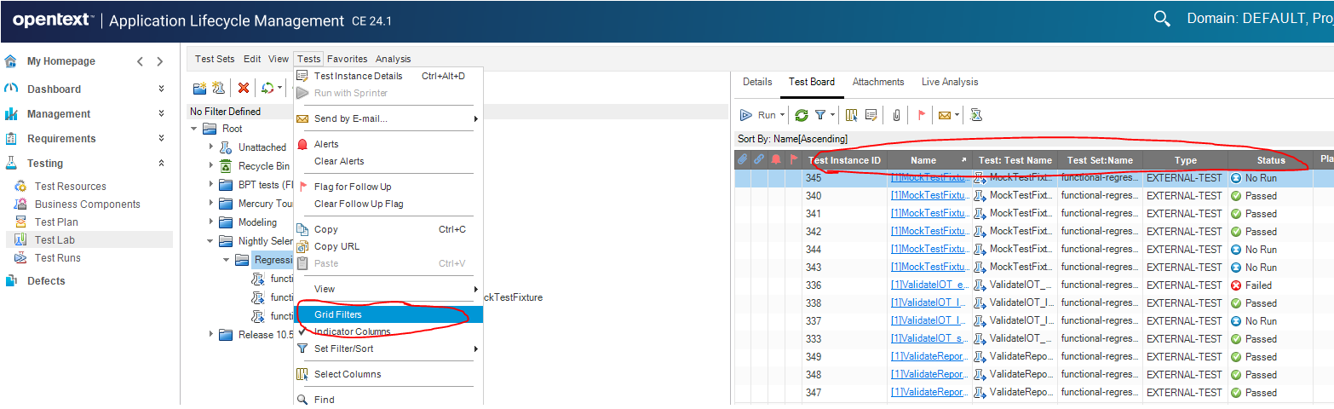Screen dimensions: 1334x409
Task: Click the Test Plan sidebar icon
Action: pyautogui.click(x=20, y=222)
